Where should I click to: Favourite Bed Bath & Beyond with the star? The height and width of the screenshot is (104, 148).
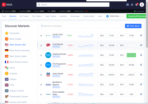click(41, 85)
